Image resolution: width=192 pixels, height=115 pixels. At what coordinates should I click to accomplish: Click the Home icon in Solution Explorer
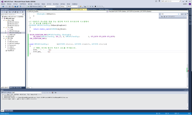[6, 12]
